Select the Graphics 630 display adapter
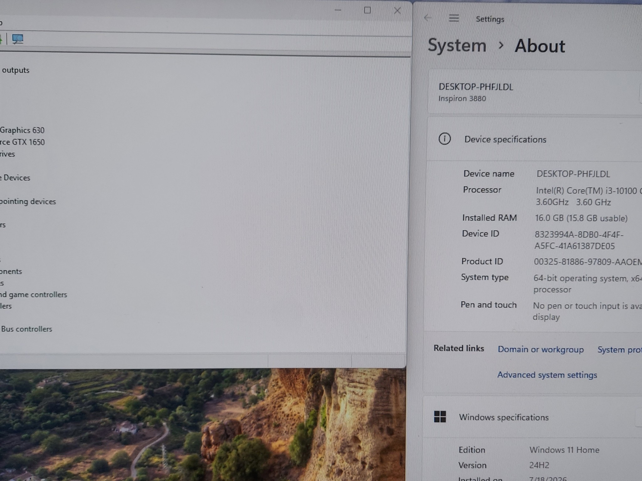 [x=22, y=130]
